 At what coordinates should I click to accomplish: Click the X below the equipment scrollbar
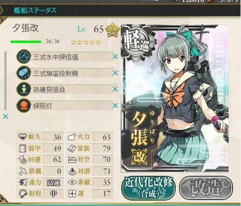coord(5,116)
